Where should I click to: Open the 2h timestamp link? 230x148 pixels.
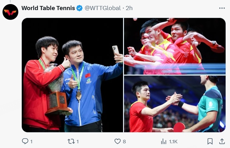click(129, 8)
